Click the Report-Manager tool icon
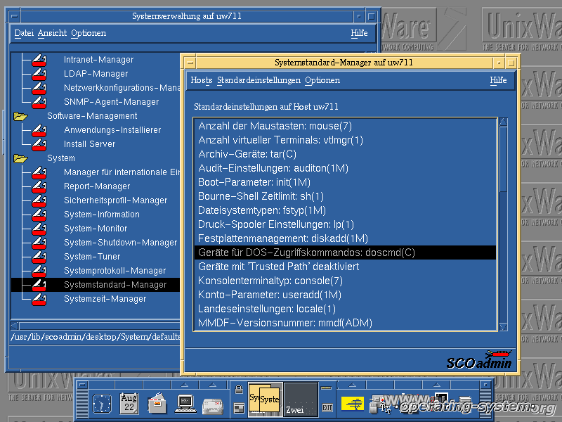The image size is (562, 422). coord(39,186)
